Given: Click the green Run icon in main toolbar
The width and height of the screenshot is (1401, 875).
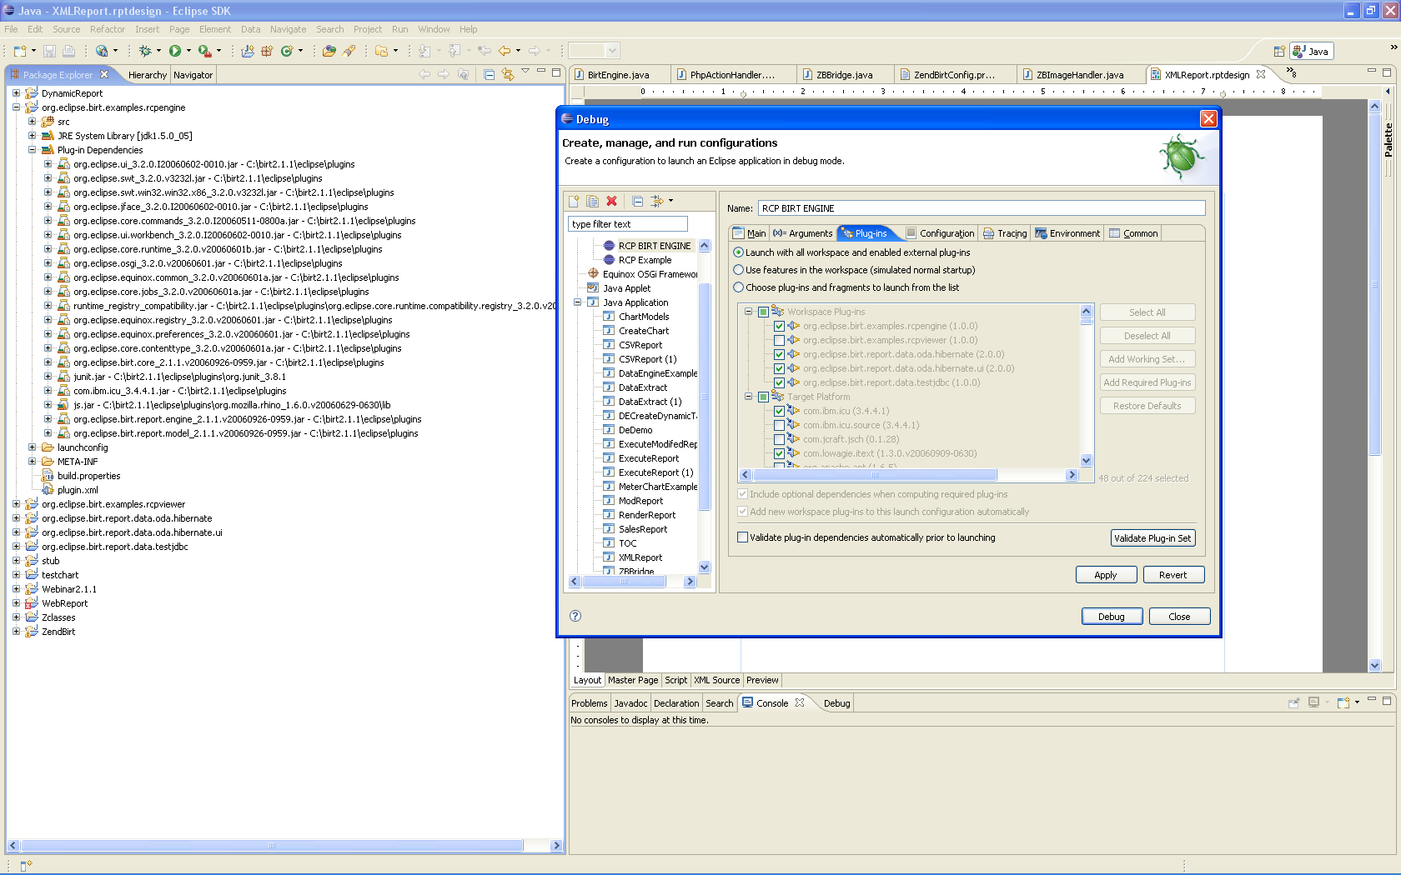Looking at the screenshot, I should click(175, 51).
